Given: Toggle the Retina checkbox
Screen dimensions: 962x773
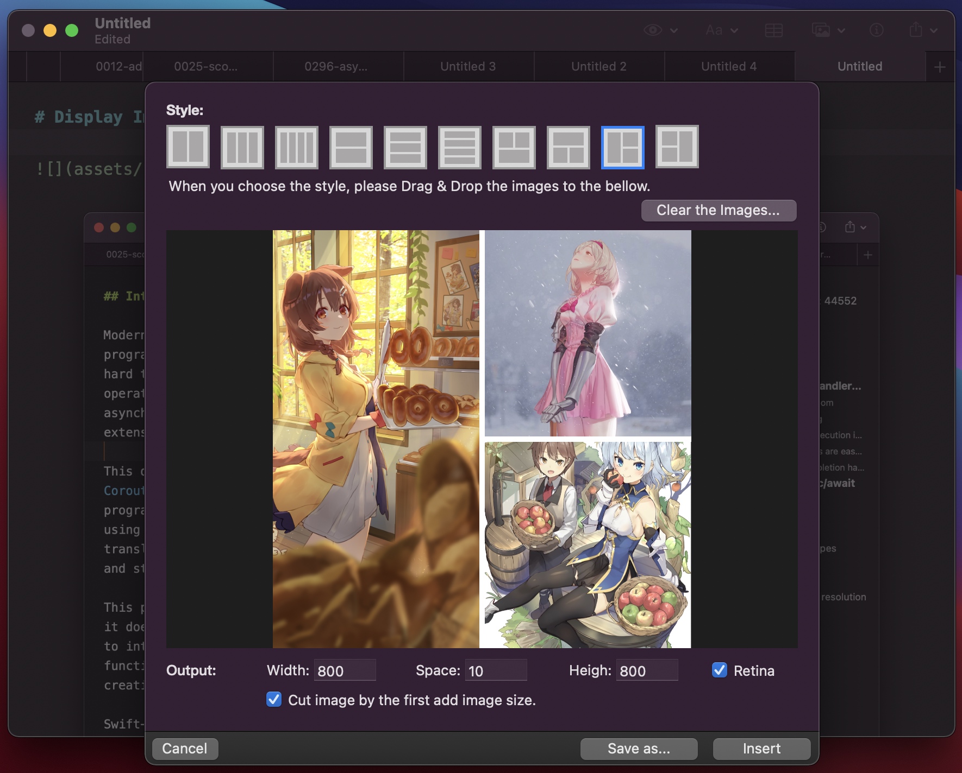Looking at the screenshot, I should 720,670.
